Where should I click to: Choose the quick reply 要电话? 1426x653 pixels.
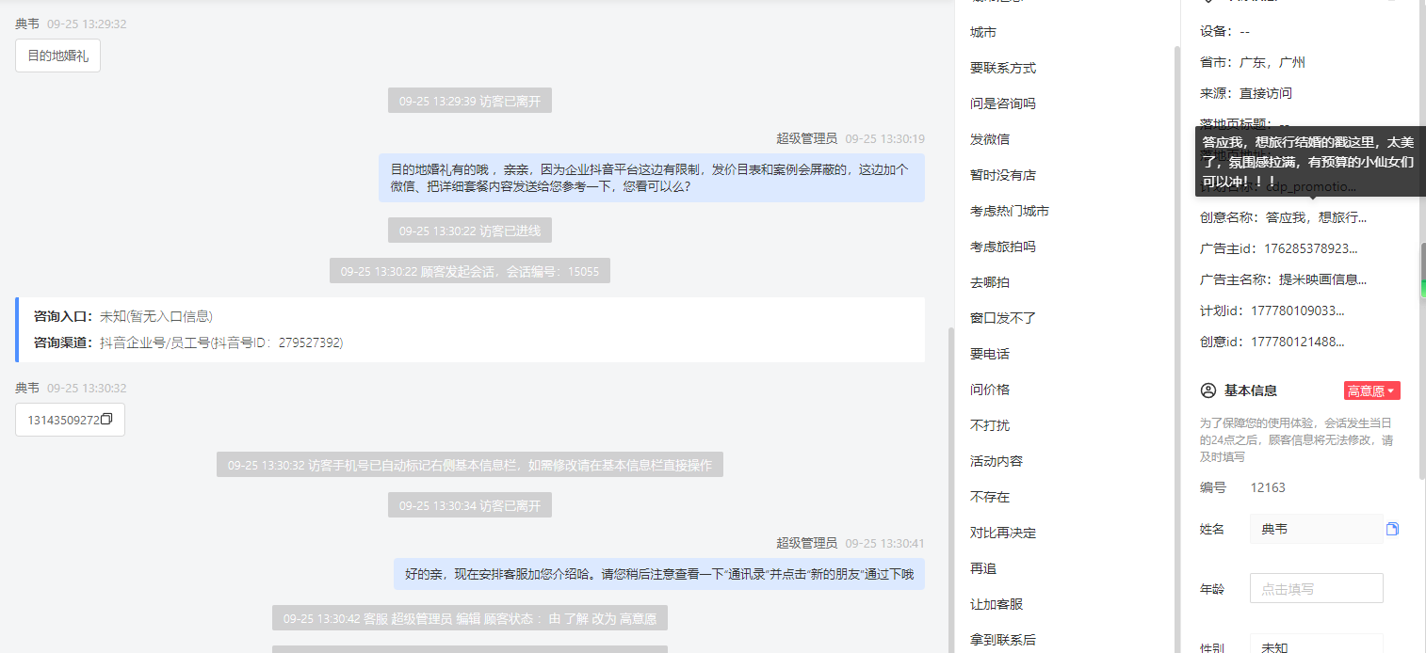click(990, 354)
